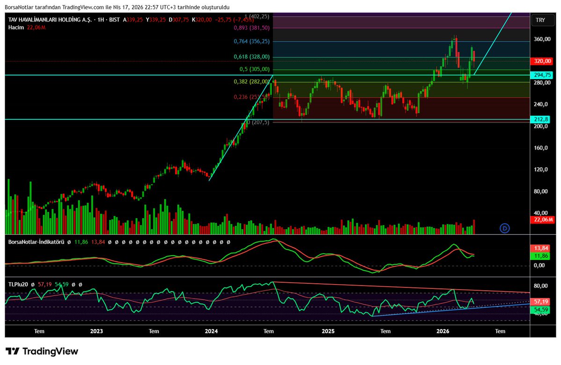Click the red 13,84 tag on indicator scale

click(x=540, y=248)
